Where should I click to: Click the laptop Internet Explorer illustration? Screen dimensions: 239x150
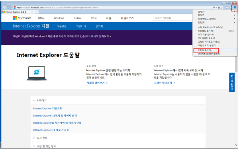coord(37,73)
